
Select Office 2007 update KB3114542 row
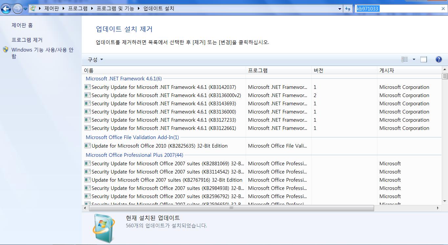pos(262,172)
